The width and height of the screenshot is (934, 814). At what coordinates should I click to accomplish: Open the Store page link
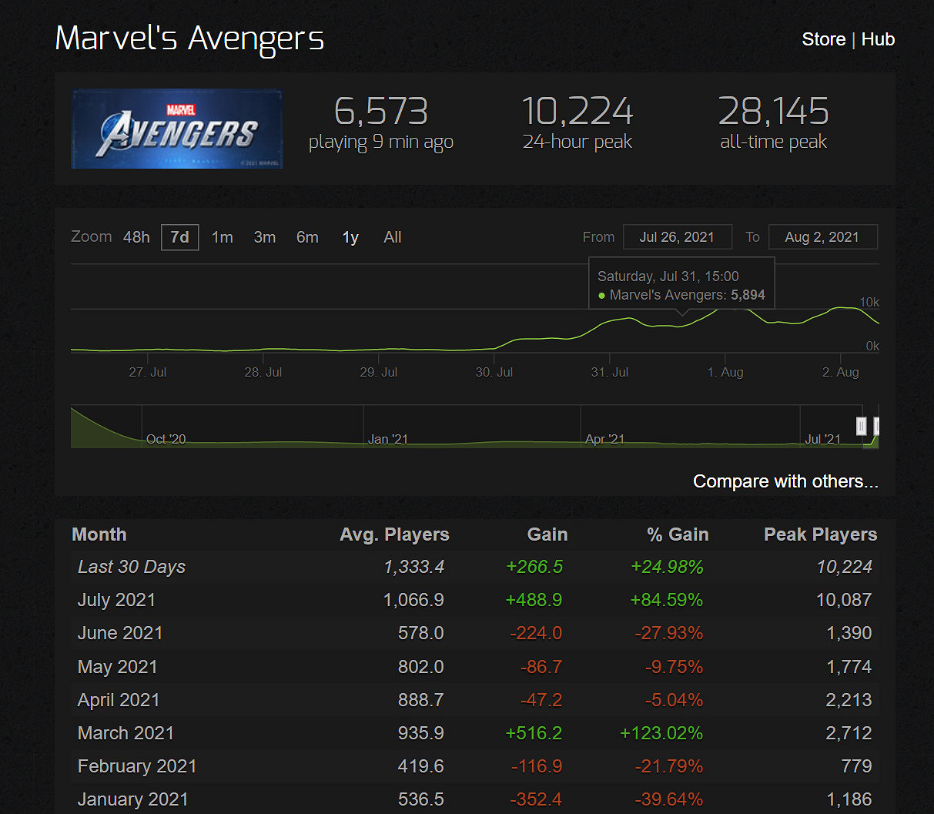tap(823, 39)
